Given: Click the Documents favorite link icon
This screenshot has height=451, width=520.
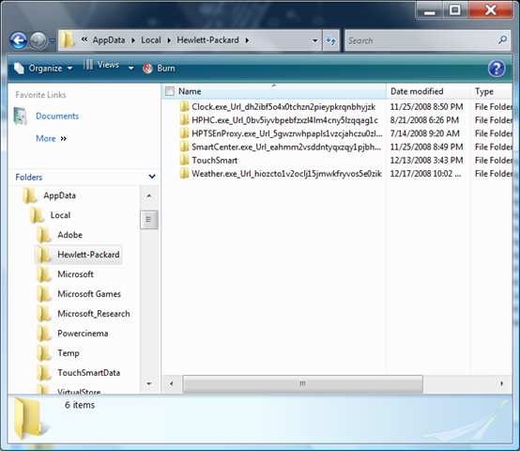Looking at the screenshot, I should (21, 117).
